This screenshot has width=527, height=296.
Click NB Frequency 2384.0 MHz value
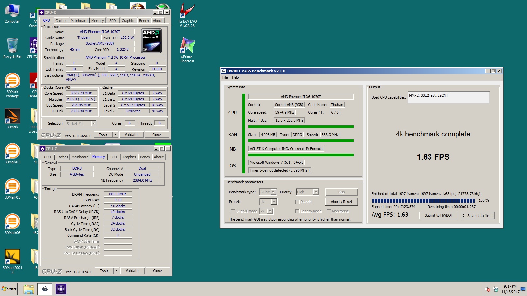tap(142, 180)
